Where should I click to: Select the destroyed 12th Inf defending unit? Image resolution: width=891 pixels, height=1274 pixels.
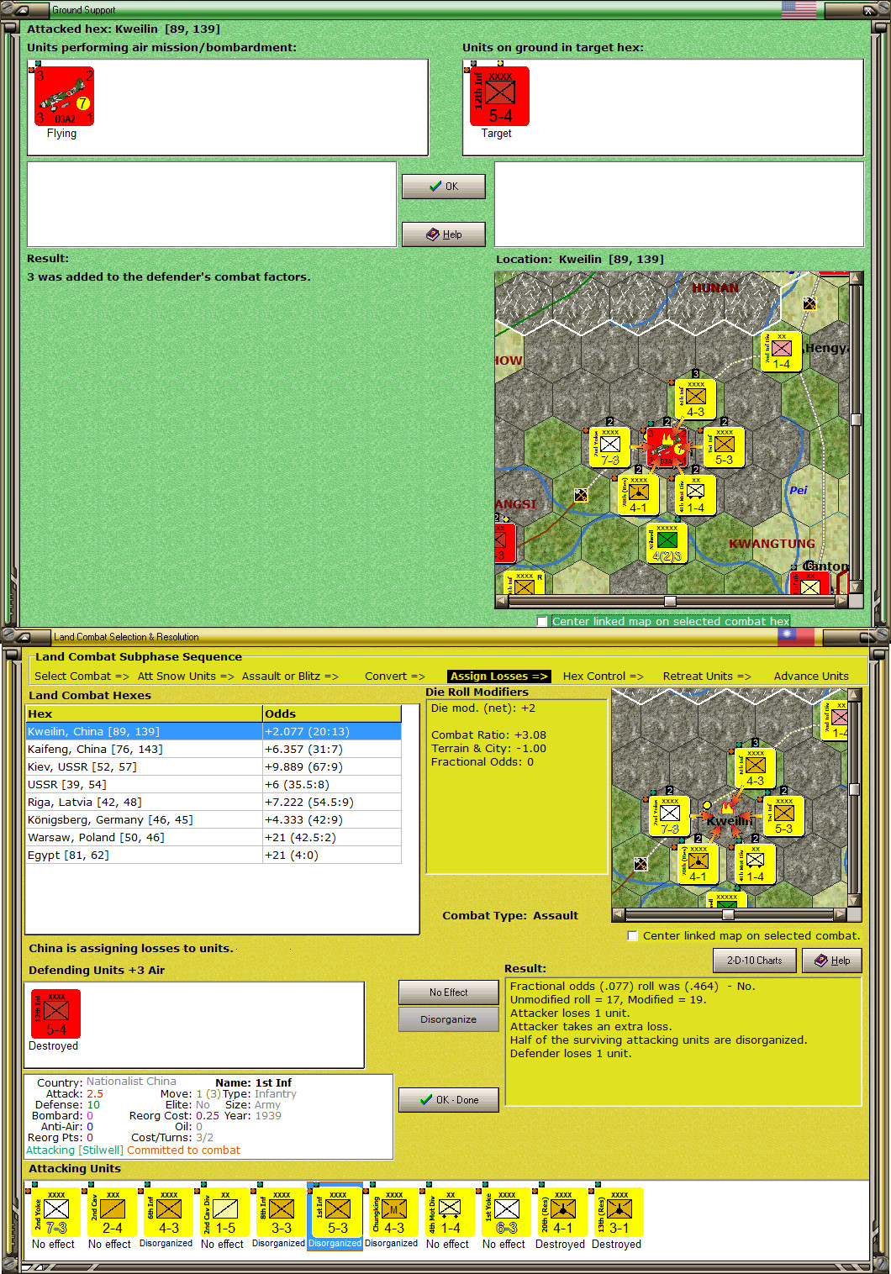pos(55,1014)
